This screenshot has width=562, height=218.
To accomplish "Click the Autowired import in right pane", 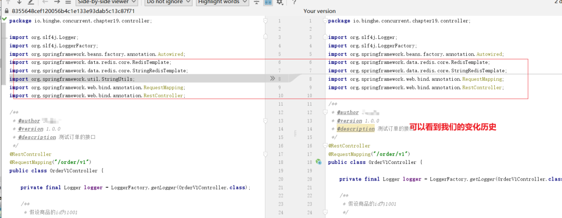I will [x=416, y=54].
